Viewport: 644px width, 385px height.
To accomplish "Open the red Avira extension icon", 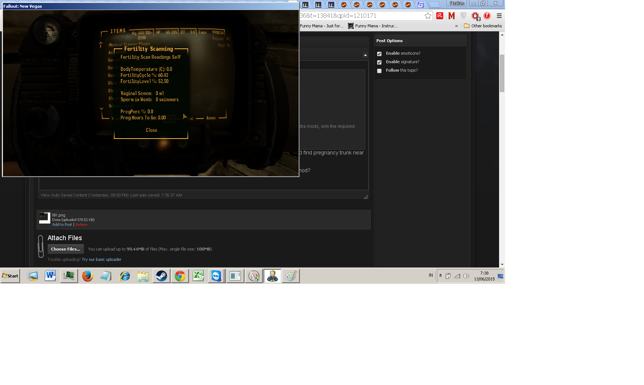I will 440,16.
